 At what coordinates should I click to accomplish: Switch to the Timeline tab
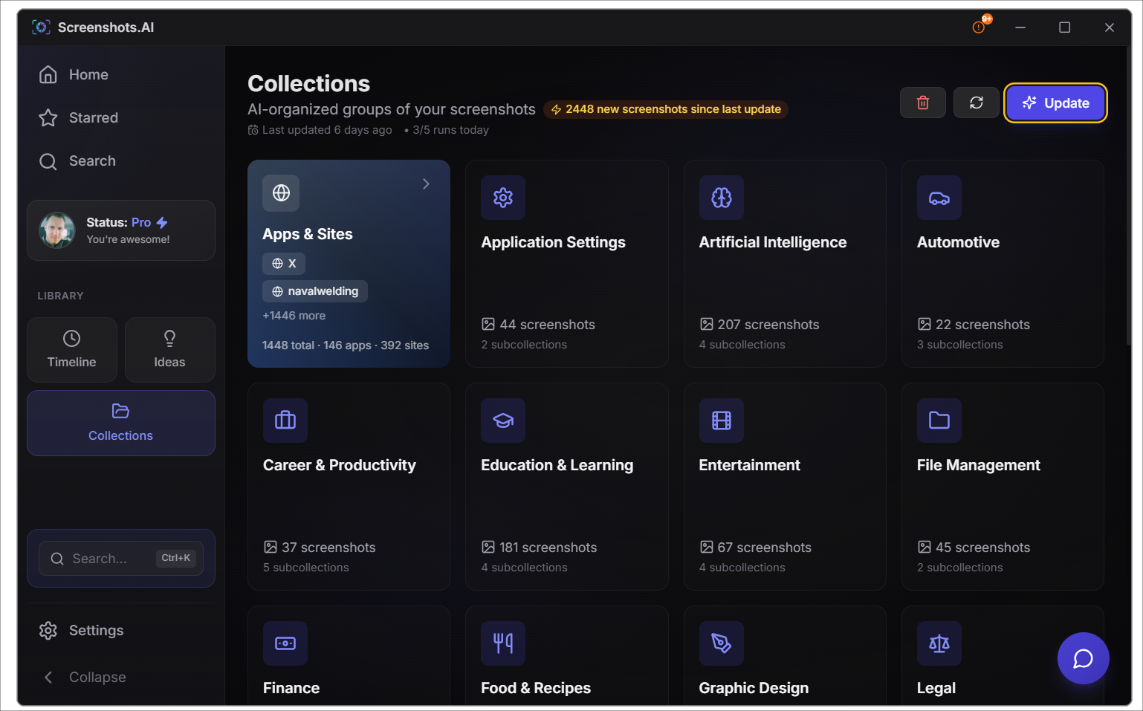[71, 349]
